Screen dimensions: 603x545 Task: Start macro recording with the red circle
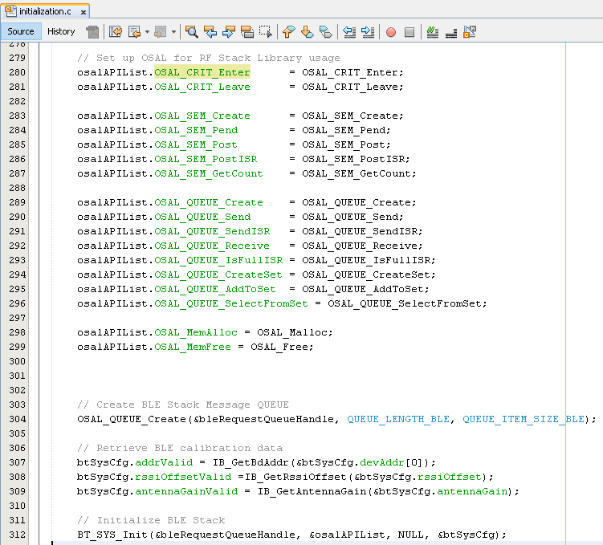pos(391,32)
